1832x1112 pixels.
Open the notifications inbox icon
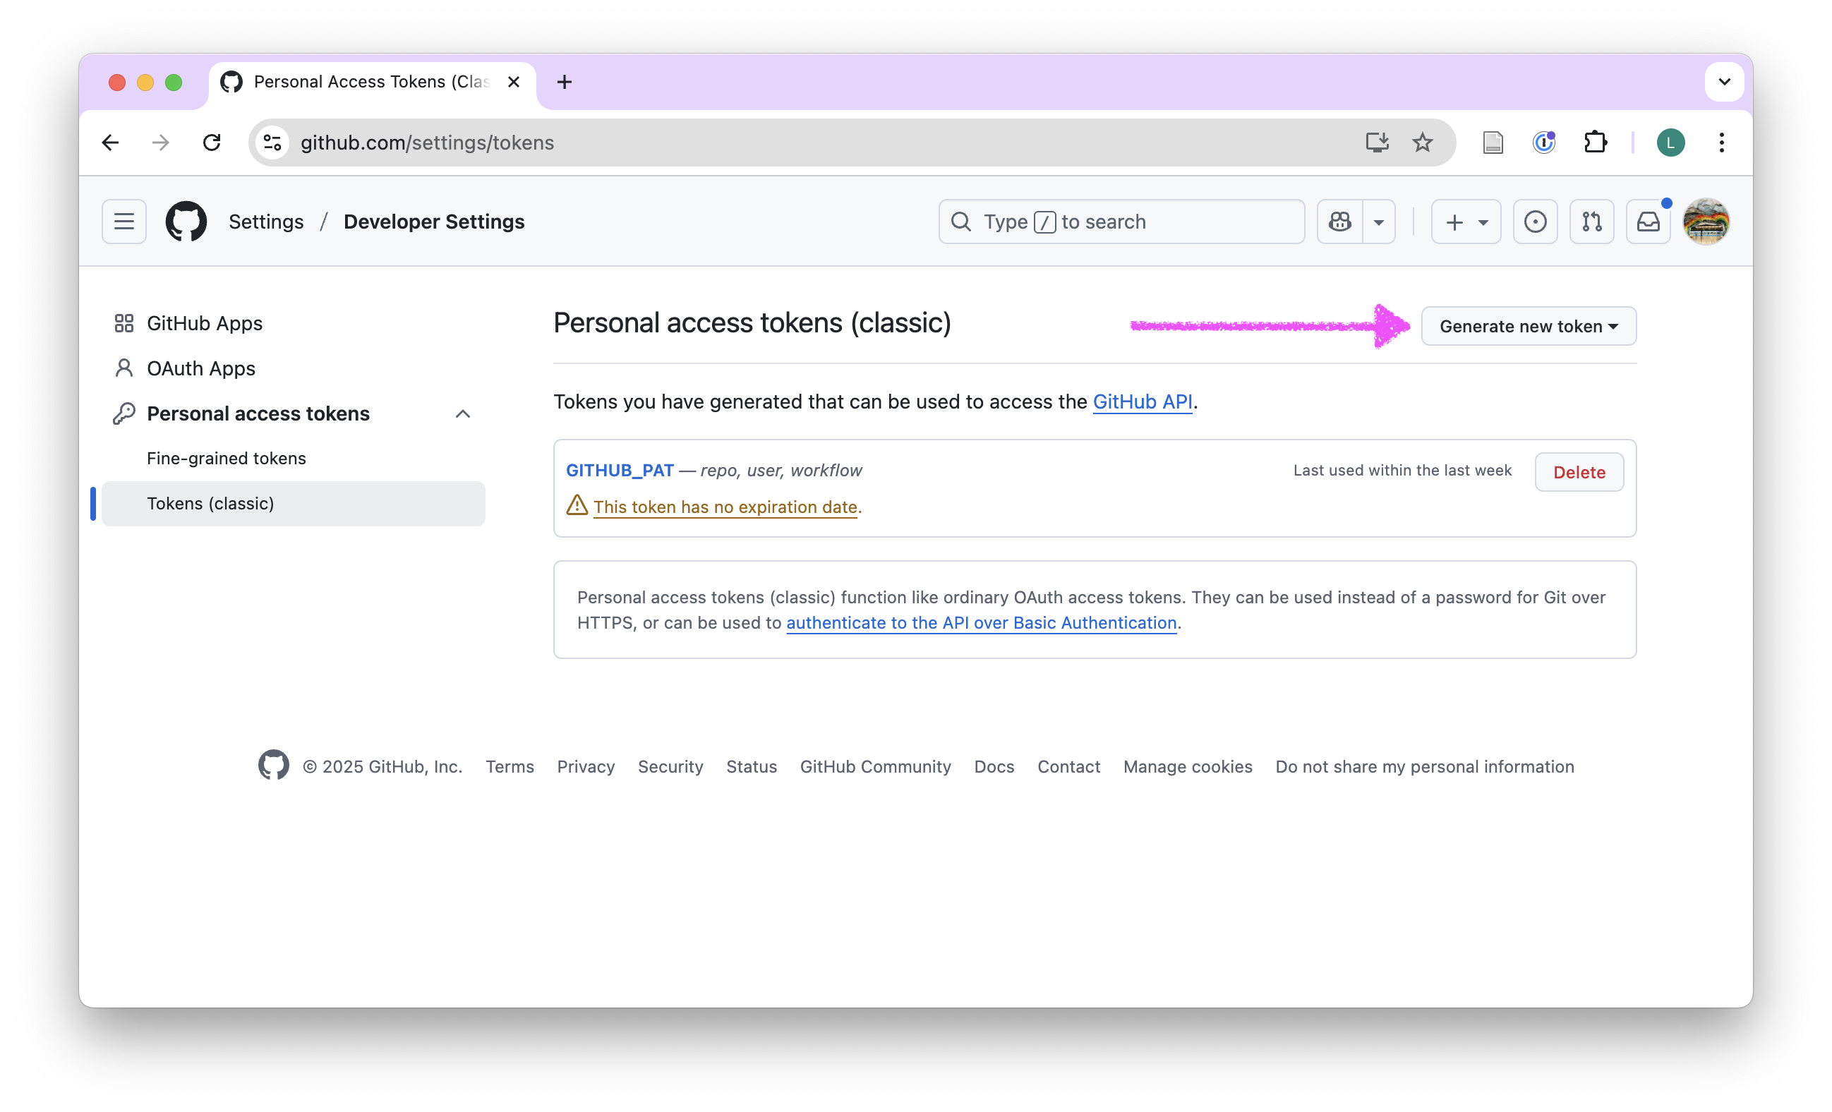pos(1649,222)
